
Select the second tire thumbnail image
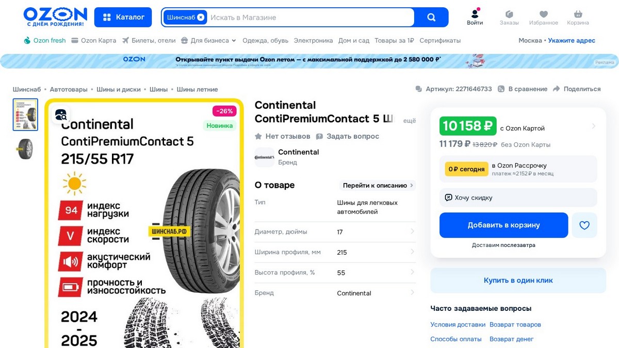pos(25,149)
